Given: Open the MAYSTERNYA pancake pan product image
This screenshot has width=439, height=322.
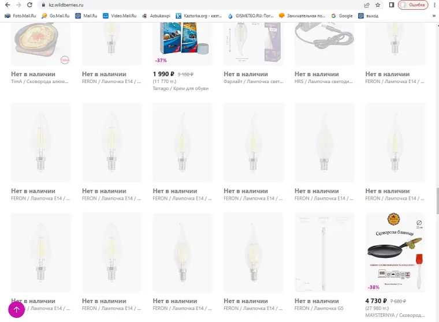Looking at the screenshot, I should (x=395, y=253).
